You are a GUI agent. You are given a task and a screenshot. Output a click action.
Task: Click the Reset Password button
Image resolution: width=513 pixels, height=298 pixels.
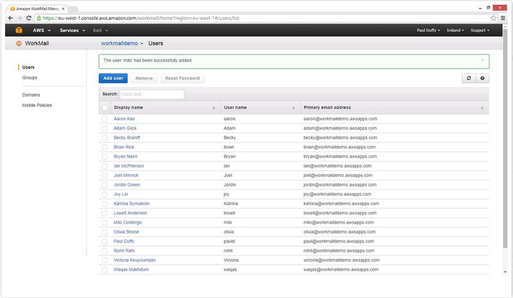[x=183, y=78]
